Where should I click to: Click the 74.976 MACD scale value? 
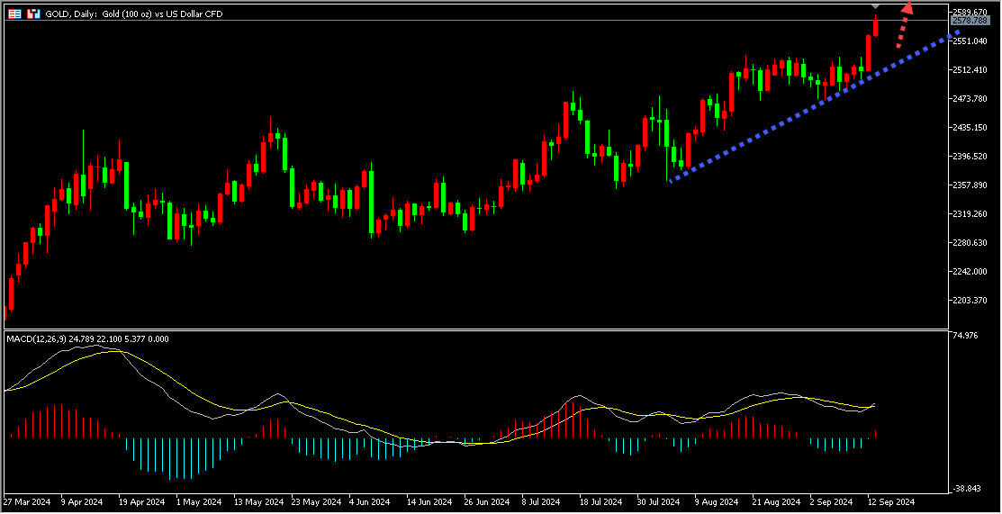pyautogui.click(x=964, y=336)
